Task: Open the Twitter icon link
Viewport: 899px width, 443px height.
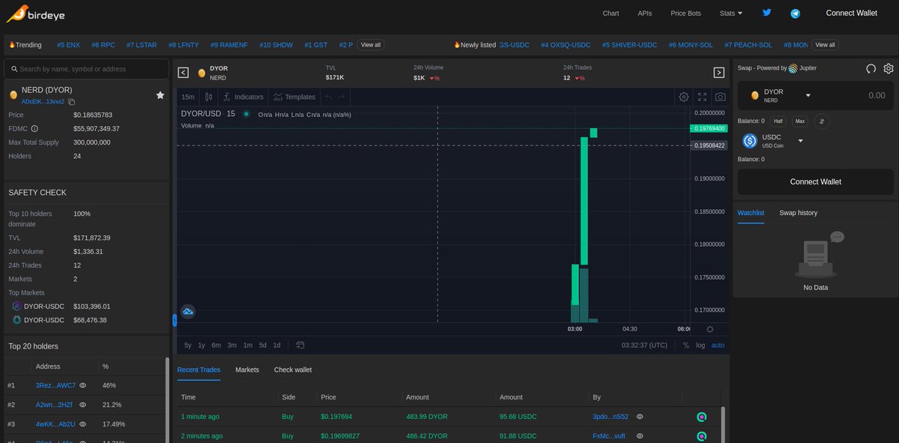Action: [x=766, y=13]
